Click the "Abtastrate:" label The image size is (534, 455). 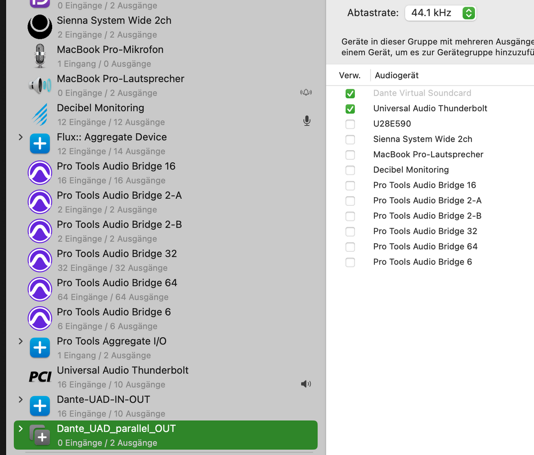click(x=373, y=13)
